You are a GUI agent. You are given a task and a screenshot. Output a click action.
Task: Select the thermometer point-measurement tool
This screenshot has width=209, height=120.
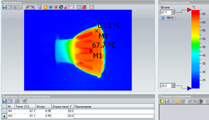coord(40,7)
